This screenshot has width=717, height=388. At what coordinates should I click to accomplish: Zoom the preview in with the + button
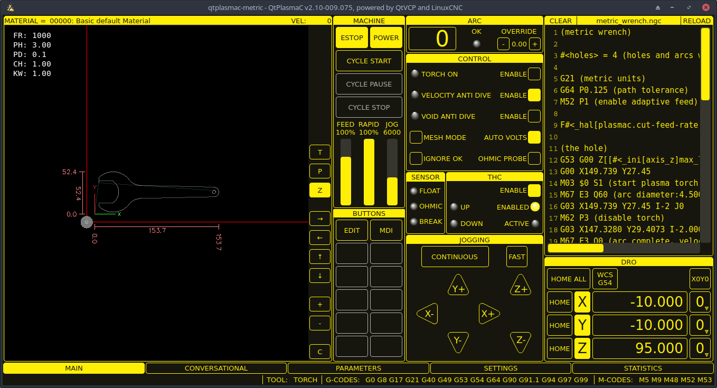(319, 304)
